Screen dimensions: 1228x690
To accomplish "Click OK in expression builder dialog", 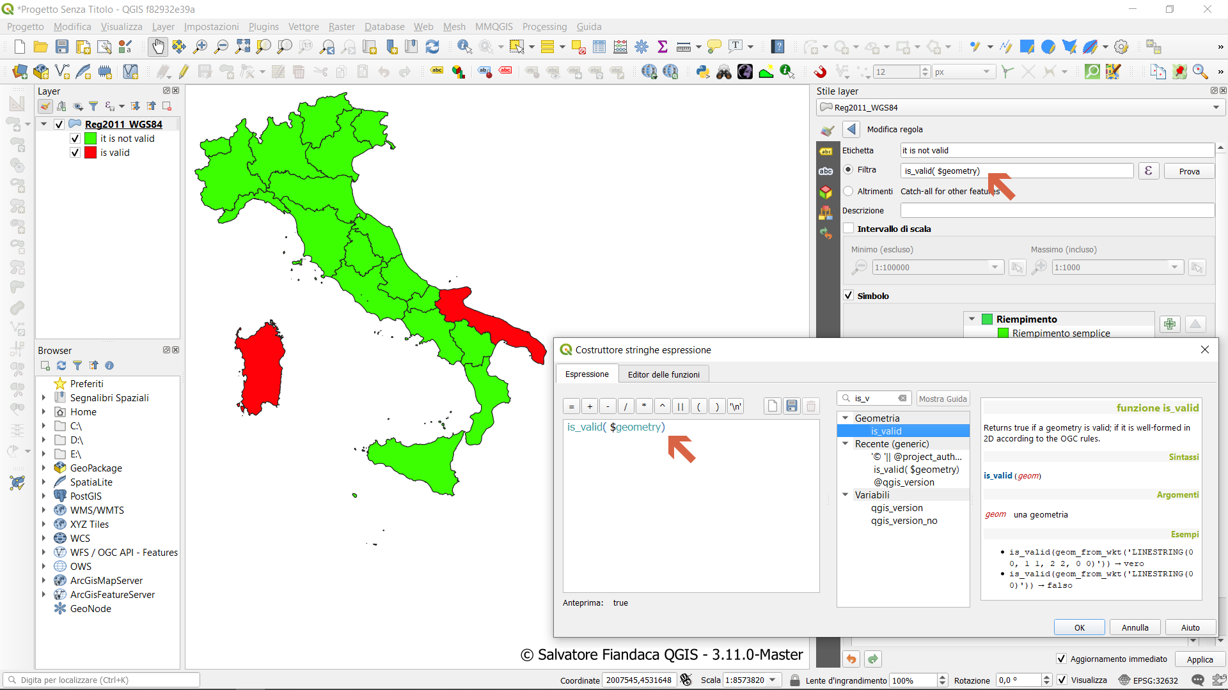I will (x=1079, y=627).
